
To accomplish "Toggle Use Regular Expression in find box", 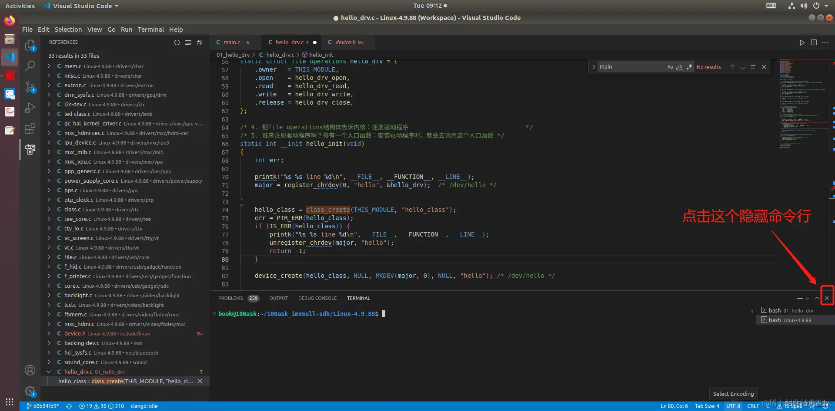I will click(689, 67).
